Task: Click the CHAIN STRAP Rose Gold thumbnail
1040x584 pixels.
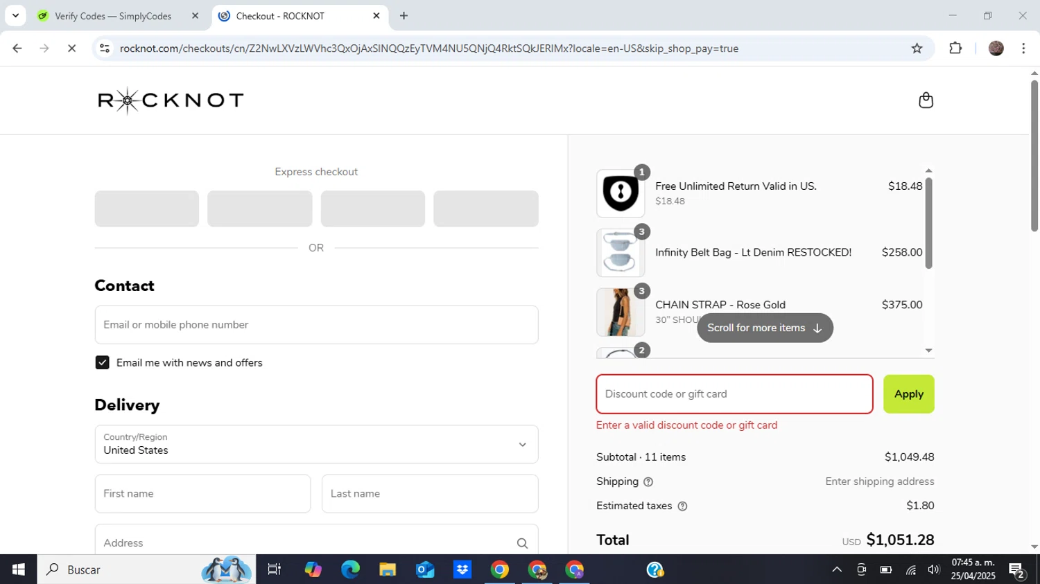Action: [x=621, y=312]
